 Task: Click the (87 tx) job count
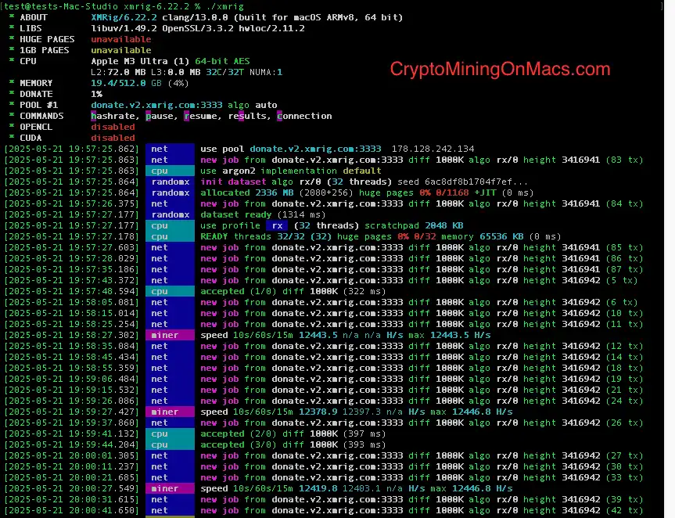point(625,269)
